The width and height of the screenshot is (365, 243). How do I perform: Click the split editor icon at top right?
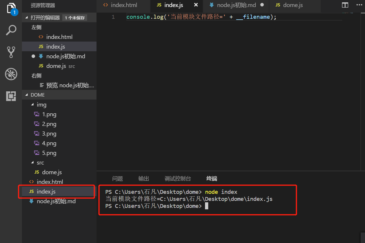pos(345,5)
